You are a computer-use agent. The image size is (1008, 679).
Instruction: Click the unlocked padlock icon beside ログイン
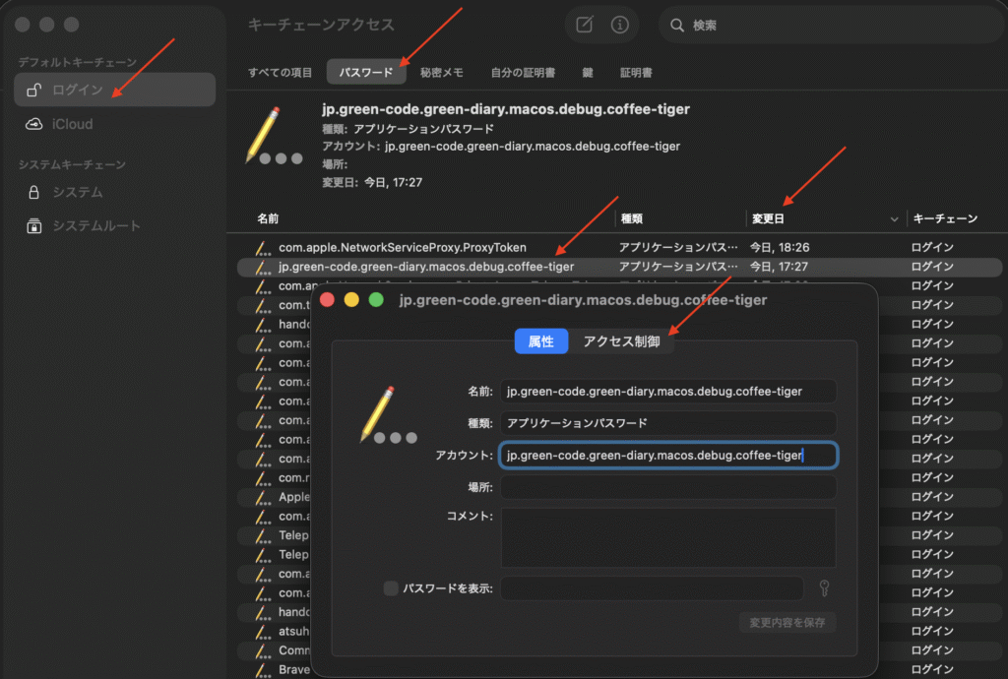click(x=33, y=91)
